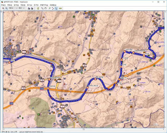Open the 편집 (Edit) menu

coord(10,5)
